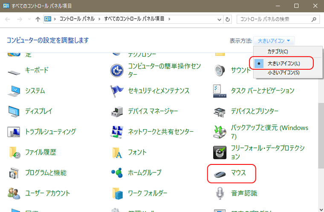Open the デバイスとプリンター text link
Screen dimensions: 324x212
[x=255, y=111]
